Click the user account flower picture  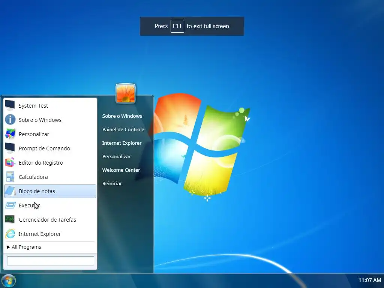[126, 93]
